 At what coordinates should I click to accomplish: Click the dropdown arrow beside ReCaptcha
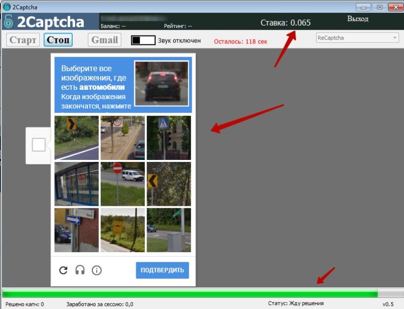pos(395,38)
